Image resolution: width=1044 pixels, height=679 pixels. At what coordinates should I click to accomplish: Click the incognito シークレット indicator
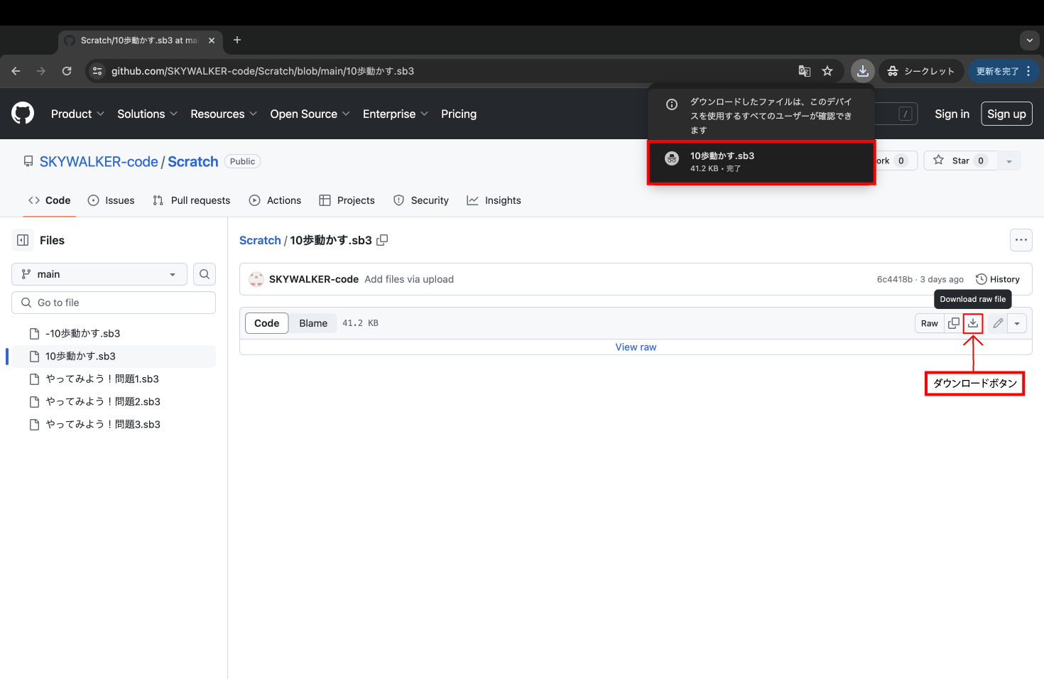pyautogui.click(x=921, y=71)
